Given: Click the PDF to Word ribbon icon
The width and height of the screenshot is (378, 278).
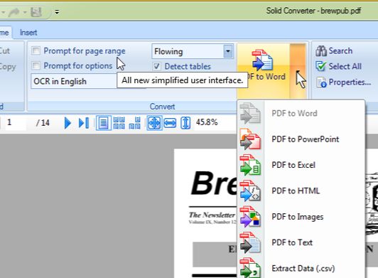Looking at the screenshot, I should tap(263, 60).
